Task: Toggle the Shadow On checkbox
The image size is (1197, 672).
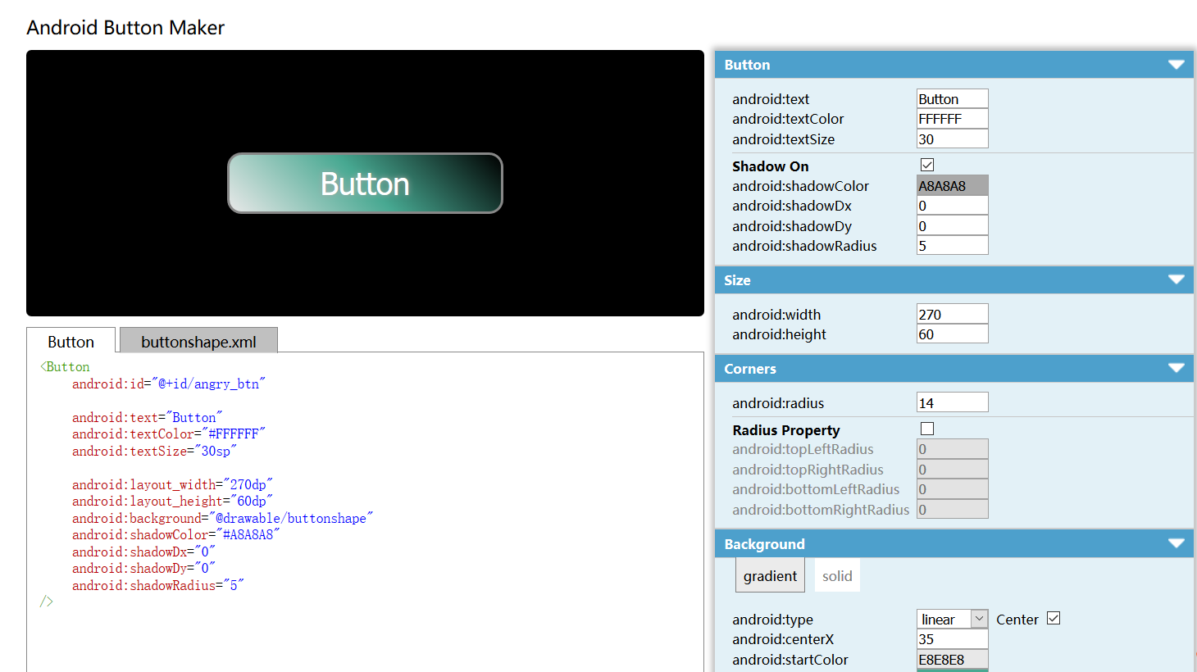Action: point(927,165)
